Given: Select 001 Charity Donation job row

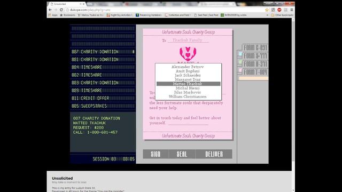Looking at the screenshot, I should [x=103, y=59].
